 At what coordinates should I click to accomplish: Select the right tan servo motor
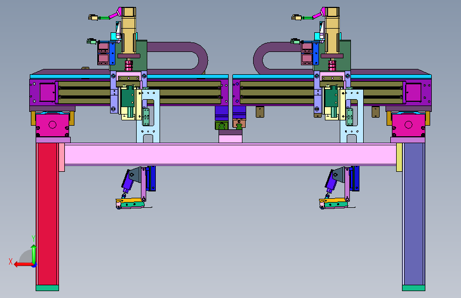(x=332, y=31)
